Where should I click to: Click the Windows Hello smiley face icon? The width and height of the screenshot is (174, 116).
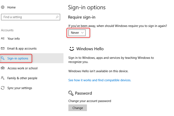[71, 49]
